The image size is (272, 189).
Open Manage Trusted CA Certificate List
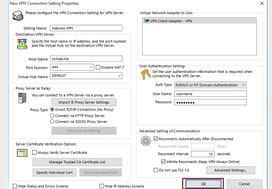coord(77,162)
